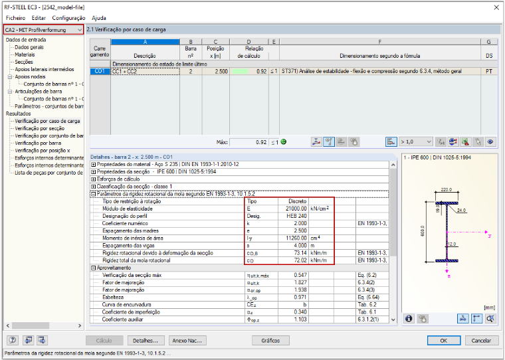Open cross-section info with blue i icon
Image resolution: width=505 pixels, height=360 pixels.
(x=409, y=318)
